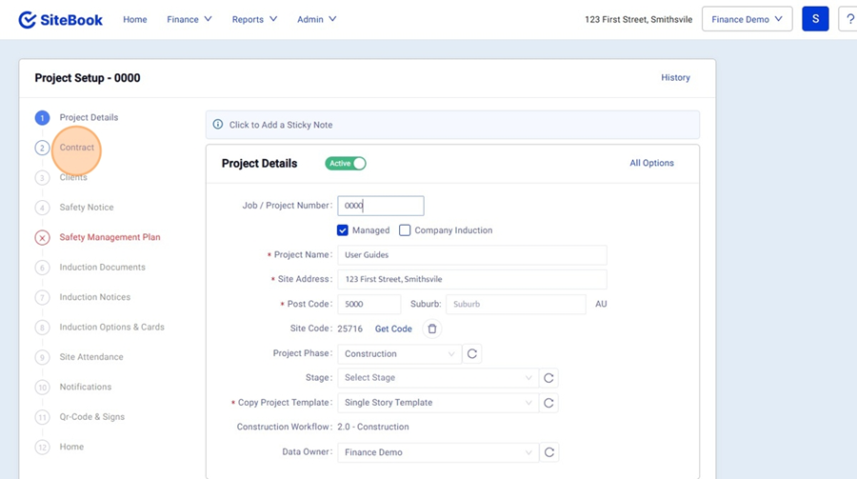857x479 pixels.
Task: Click the SiteBook logo icon
Action: tap(28, 19)
